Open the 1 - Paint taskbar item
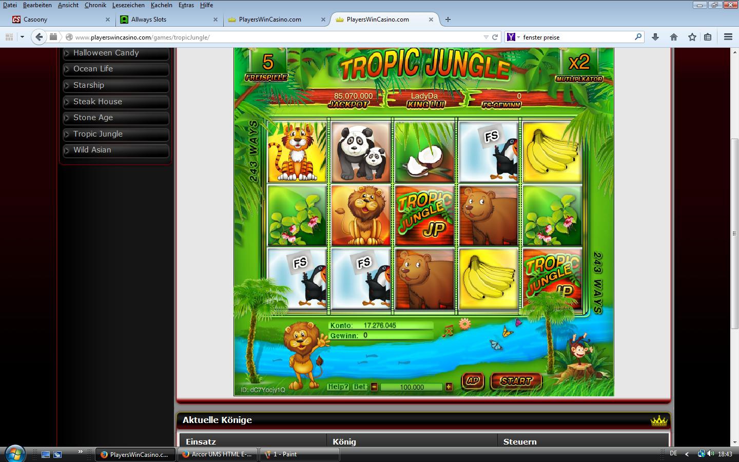 pyautogui.click(x=300, y=454)
